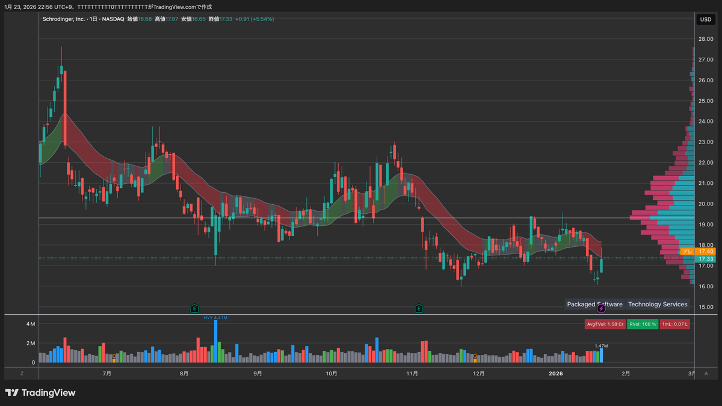Click the AvgVol 1.58 Cr label
Screen dimensions: 722x406
pos(604,324)
